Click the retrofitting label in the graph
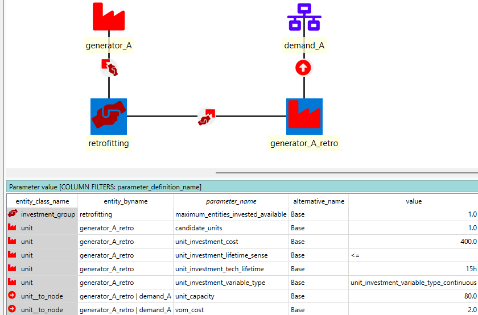The height and width of the screenshot is (315, 478). 109,143
